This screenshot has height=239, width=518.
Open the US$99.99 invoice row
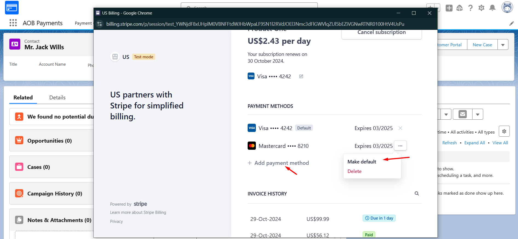[334, 219]
